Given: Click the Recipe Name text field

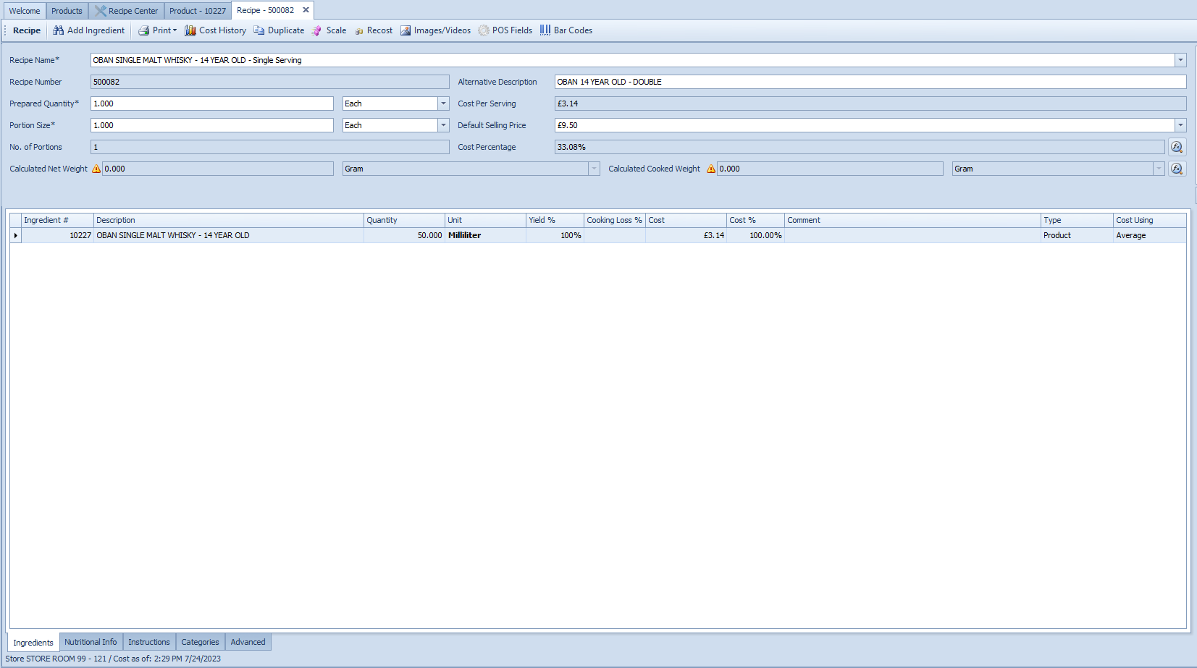Looking at the screenshot, I should 632,60.
